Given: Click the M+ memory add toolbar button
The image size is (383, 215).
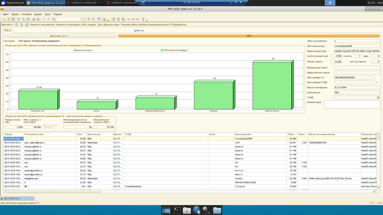Looking at the screenshot, I should click(x=133, y=19).
